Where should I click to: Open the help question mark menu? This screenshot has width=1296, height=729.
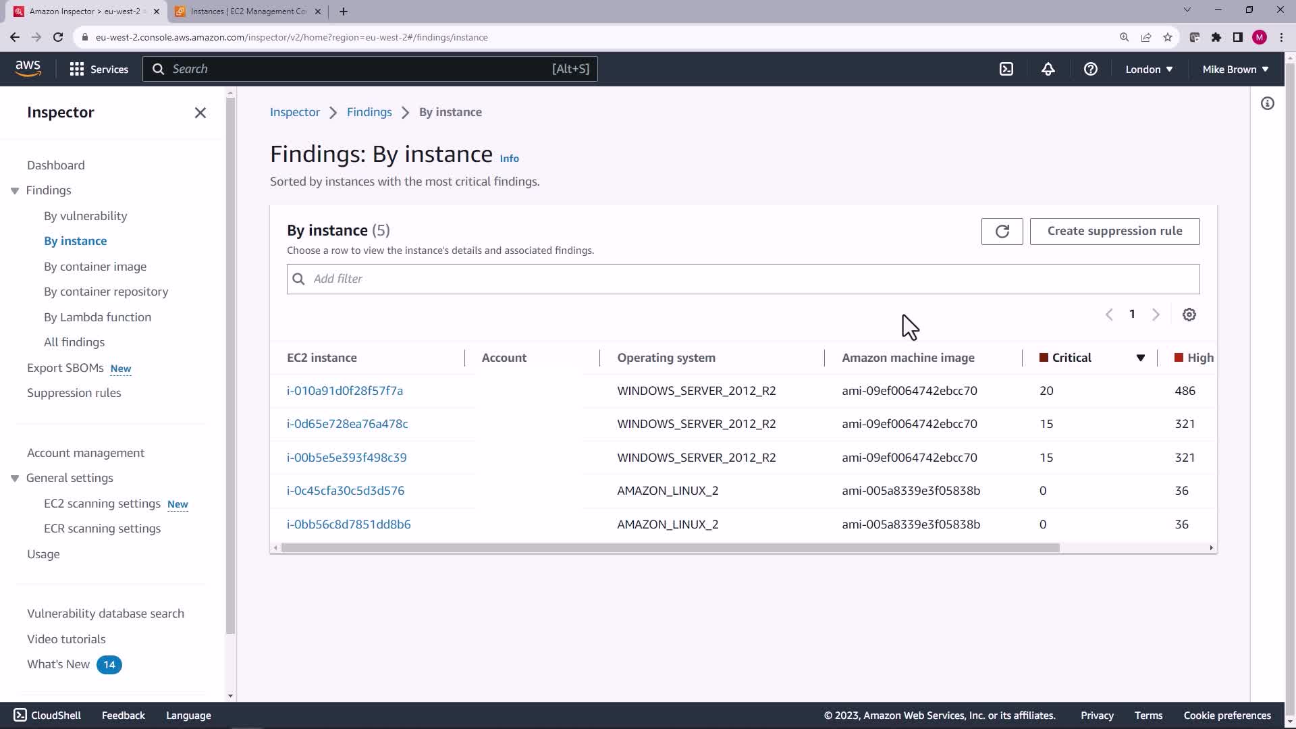(1090, 69)
